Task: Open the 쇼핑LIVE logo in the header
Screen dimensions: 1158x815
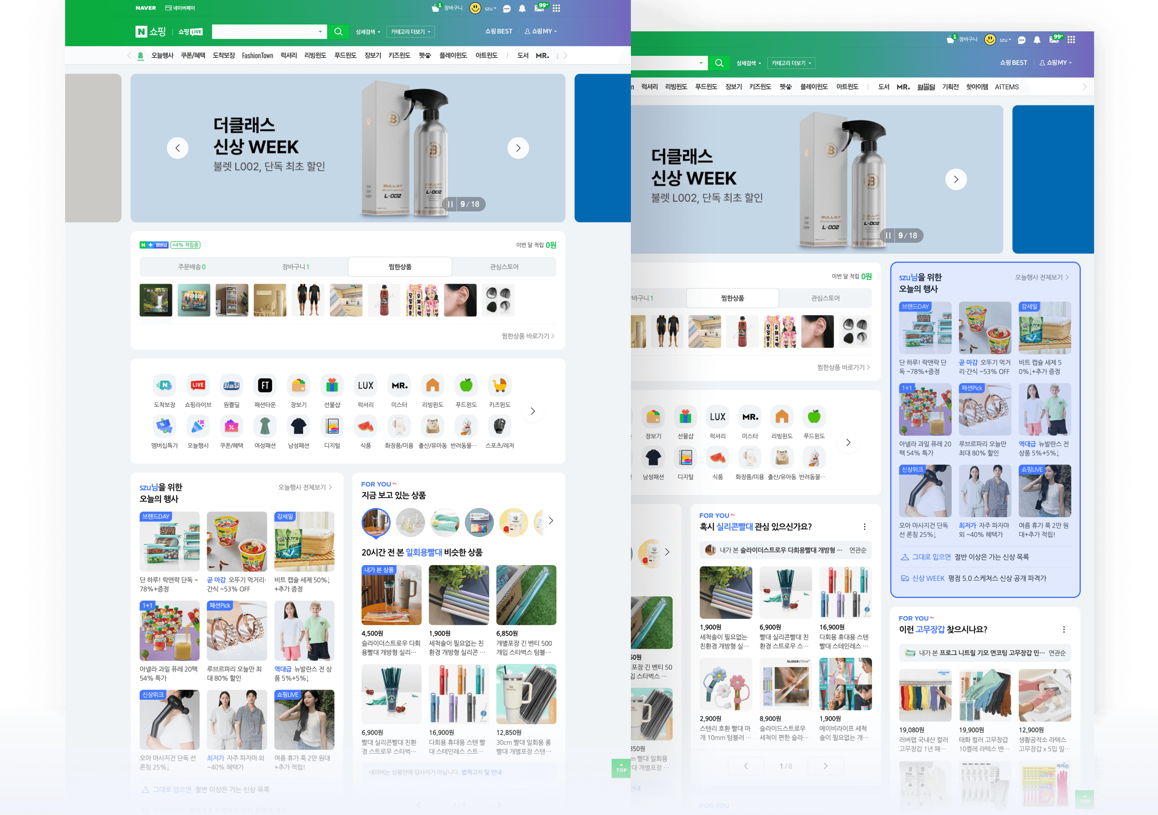Action: [x=190, y=32]
